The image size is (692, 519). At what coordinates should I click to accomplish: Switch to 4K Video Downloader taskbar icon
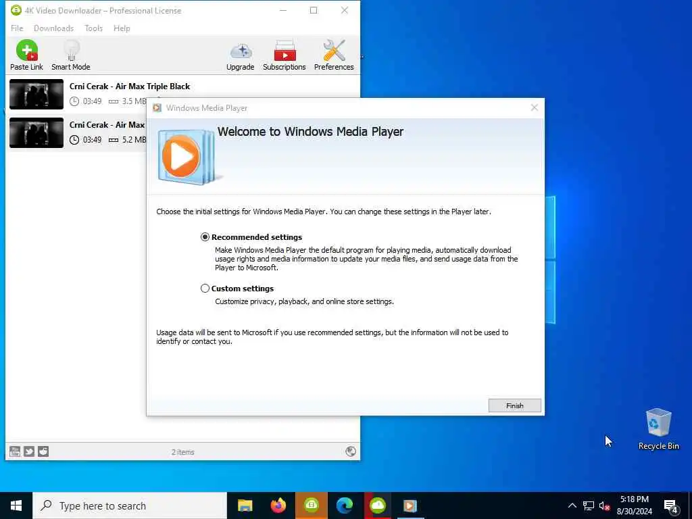[x=311, y=505]
